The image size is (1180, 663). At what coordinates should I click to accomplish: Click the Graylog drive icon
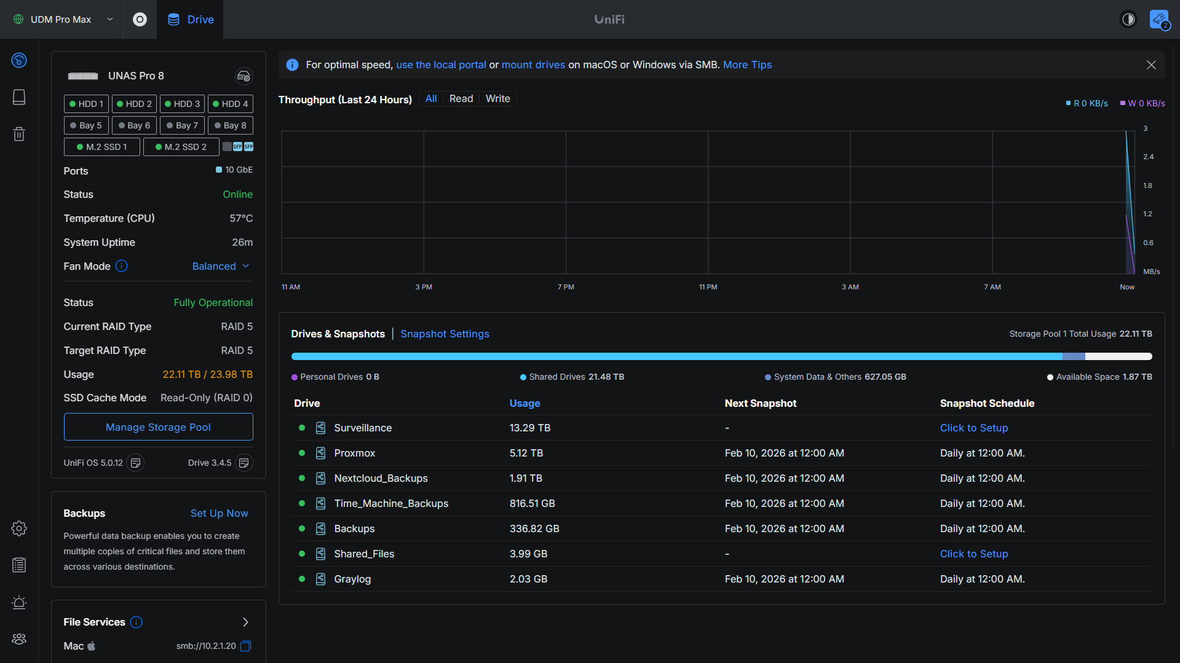click(320, 579)
